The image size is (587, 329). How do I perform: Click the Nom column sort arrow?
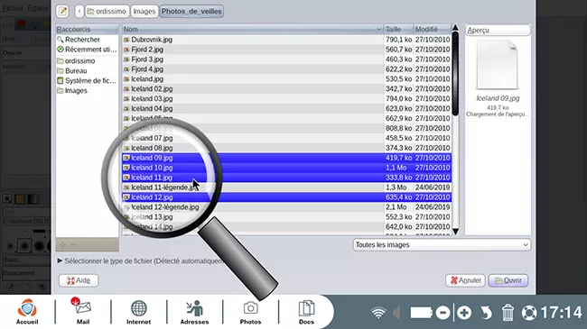tap(378, 29)
